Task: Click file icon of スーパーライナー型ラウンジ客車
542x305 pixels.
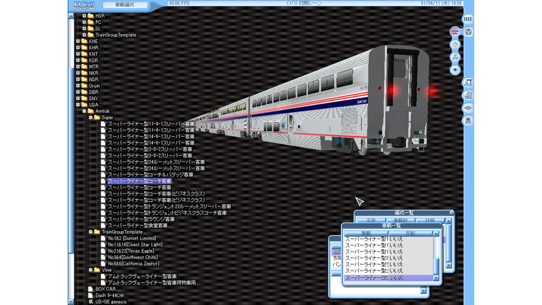Action: (103, 219)
